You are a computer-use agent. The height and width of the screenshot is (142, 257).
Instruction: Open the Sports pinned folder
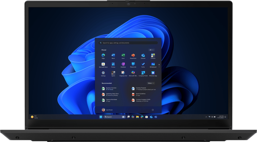point(113,73)
